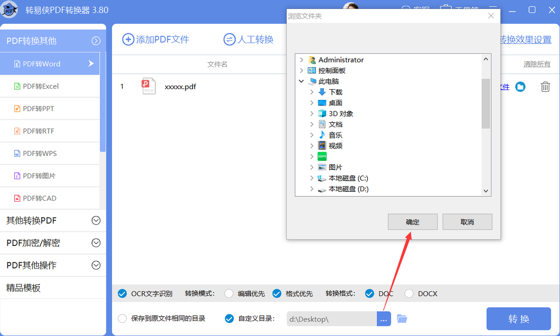
Task: Switch to PDF转图片 conversion
Action: coord(50,176)
